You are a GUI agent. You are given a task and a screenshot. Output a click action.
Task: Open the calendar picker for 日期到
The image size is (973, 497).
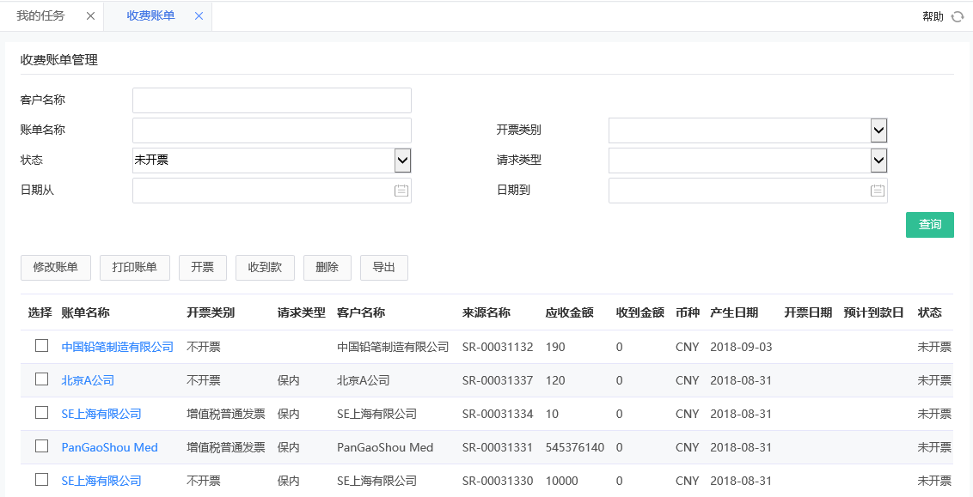(x=877, y=190)
